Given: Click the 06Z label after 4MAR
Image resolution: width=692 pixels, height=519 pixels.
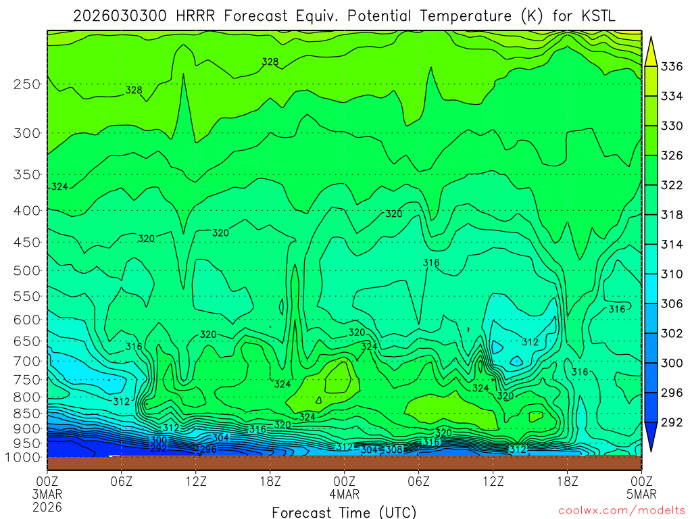Looking at the screenshot, I should tap(418, 480).
